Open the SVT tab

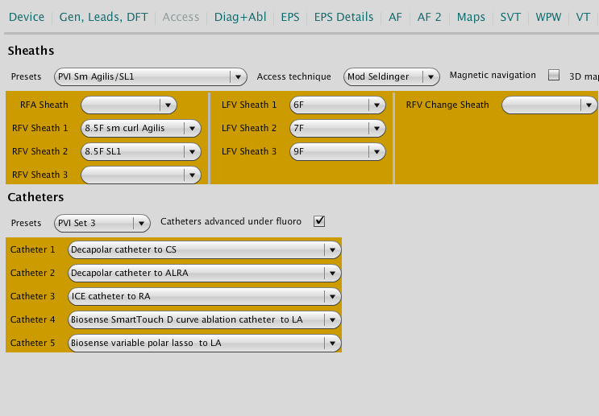tap(510, 17)
